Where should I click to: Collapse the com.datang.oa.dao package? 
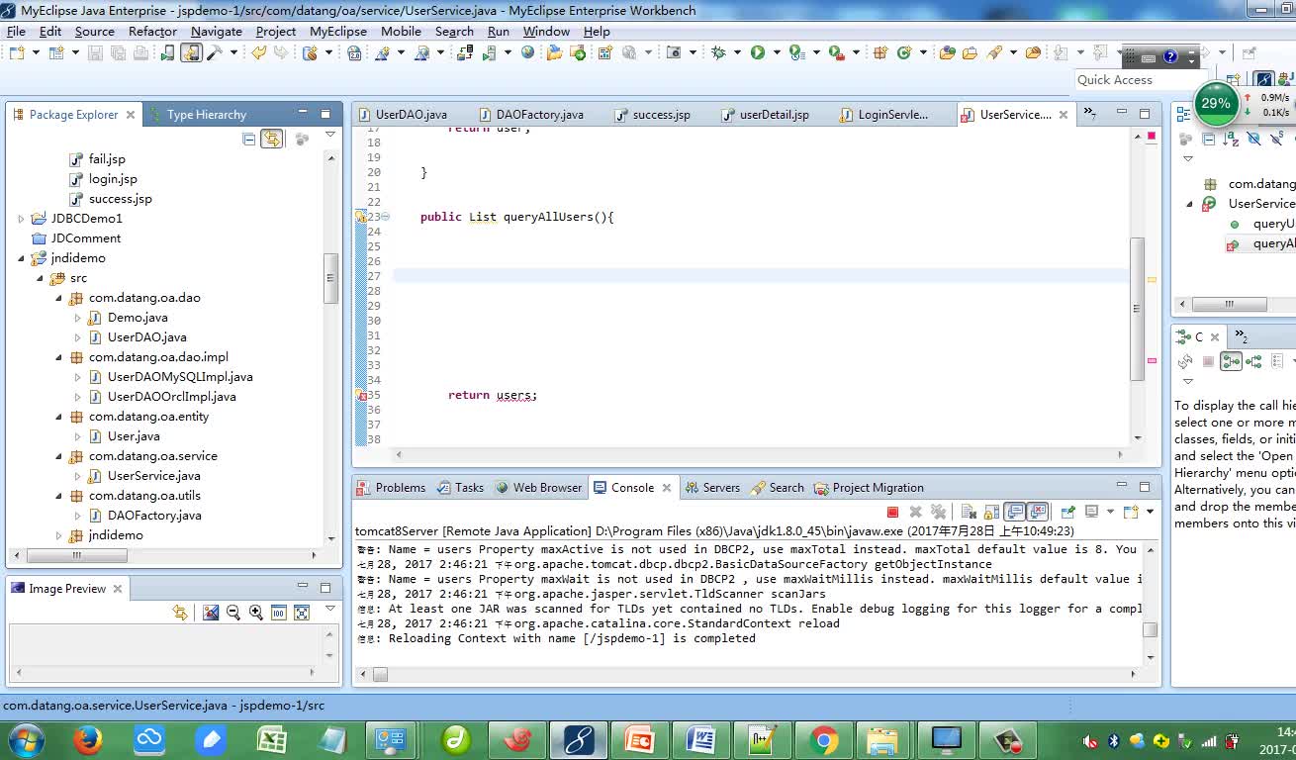(58, 298)
